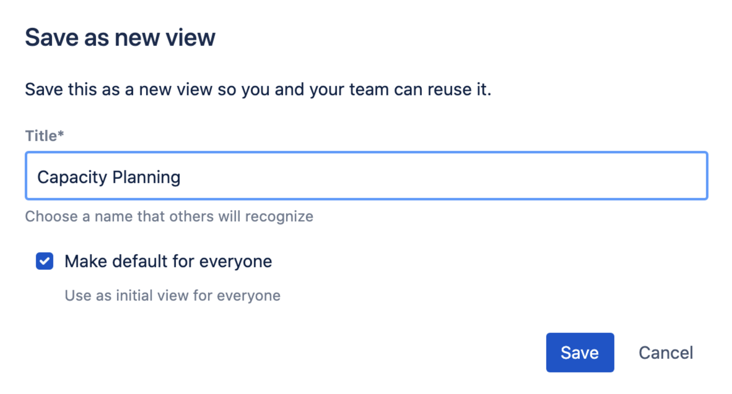The width and height of the screenshot is (732, 394).
Task: Cancel saving the new view
Action: pos(666,353)
